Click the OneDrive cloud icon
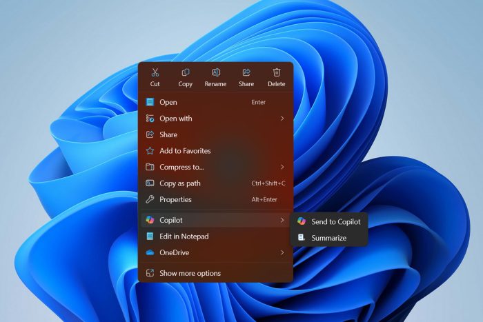The width and height of the screenshot is (483, 322). point(150,252)
